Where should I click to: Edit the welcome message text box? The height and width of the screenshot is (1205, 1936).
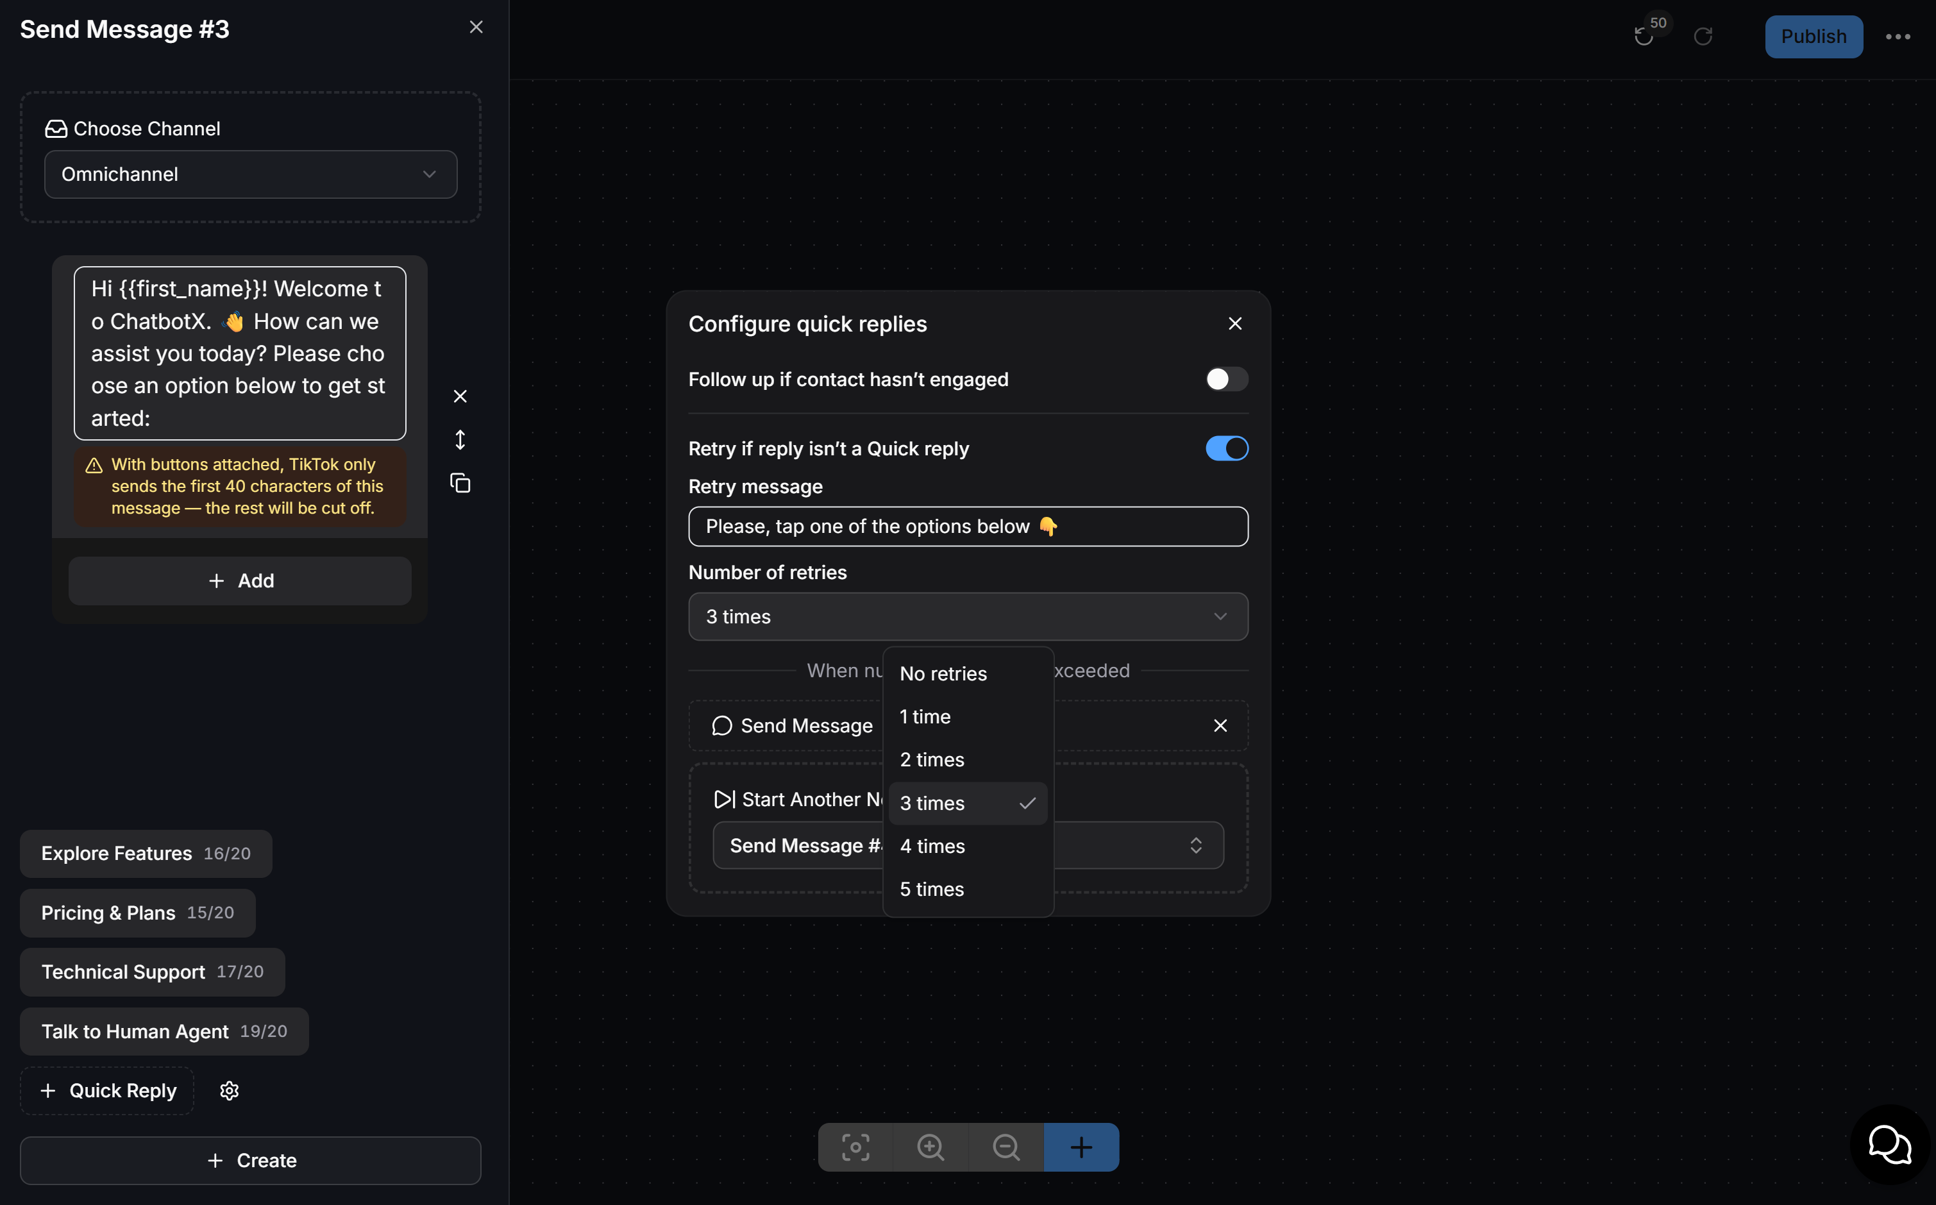pyautogui.click(x=240, y=353)
